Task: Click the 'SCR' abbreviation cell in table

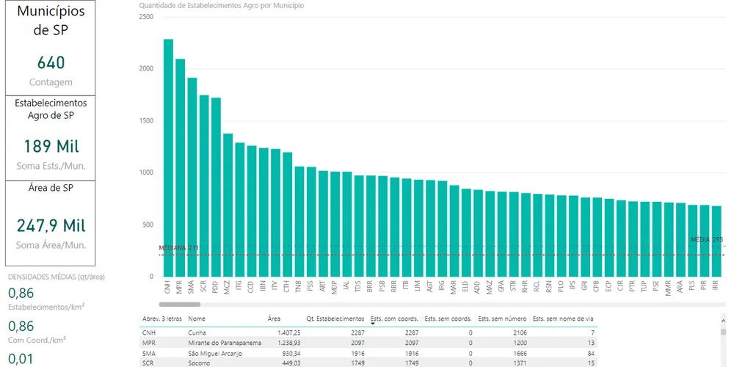Action: pos(148,363)
